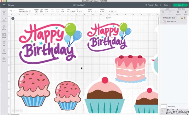This screenshot has height=115, width=189.
Task: Start a New project from sidebar
Action: coord(4,12)
